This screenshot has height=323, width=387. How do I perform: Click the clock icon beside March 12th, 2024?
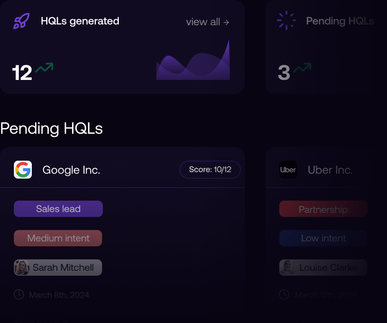[x=284, y=294]
